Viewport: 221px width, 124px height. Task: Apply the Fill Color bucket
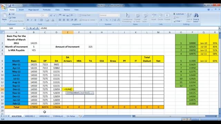48,20
